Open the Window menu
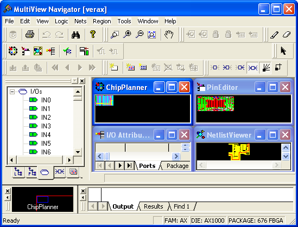Screen dimensions: 298x227 (x=148, y=21)
